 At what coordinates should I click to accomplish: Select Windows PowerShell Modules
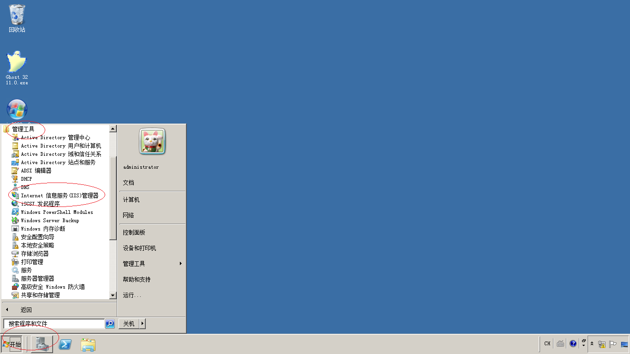pos(57,212)
